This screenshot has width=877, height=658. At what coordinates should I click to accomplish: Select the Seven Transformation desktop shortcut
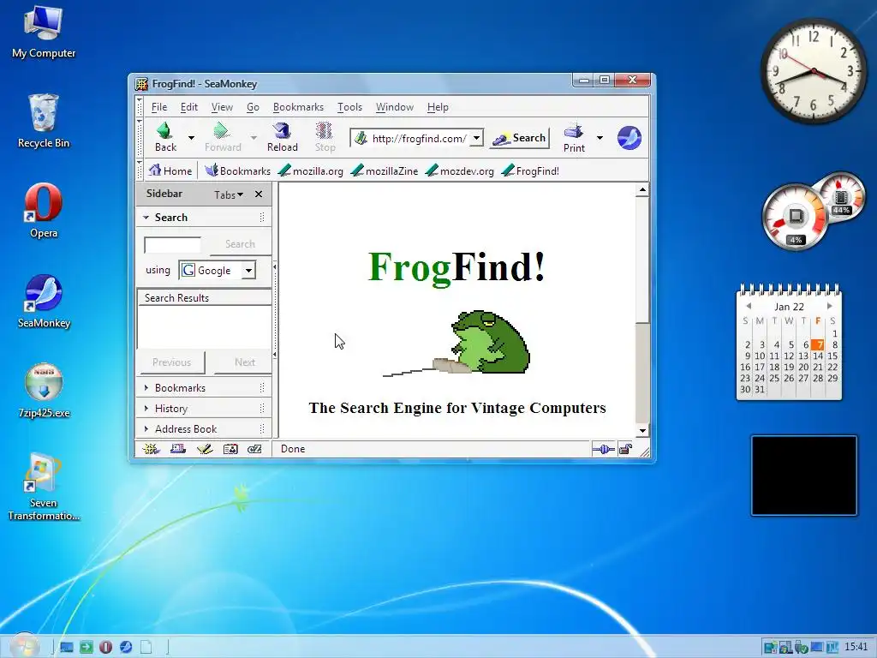44,487
